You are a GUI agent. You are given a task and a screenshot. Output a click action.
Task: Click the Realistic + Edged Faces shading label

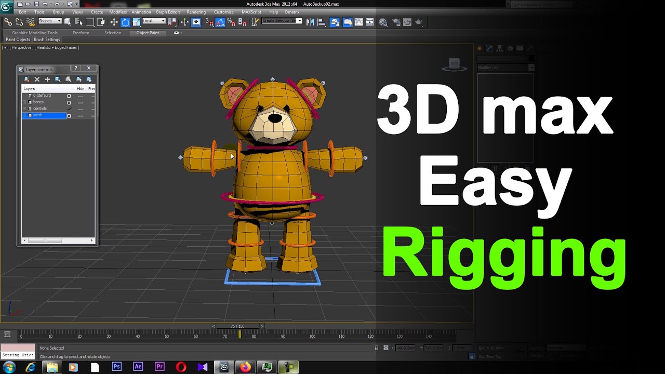[57, 47]
